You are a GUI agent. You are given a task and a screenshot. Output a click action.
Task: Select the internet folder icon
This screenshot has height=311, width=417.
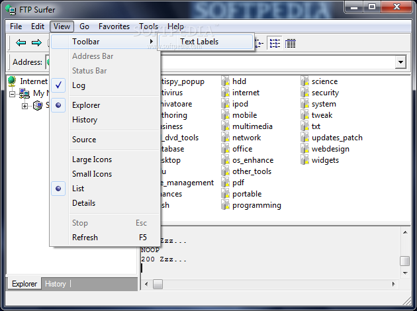click(225, 93)
